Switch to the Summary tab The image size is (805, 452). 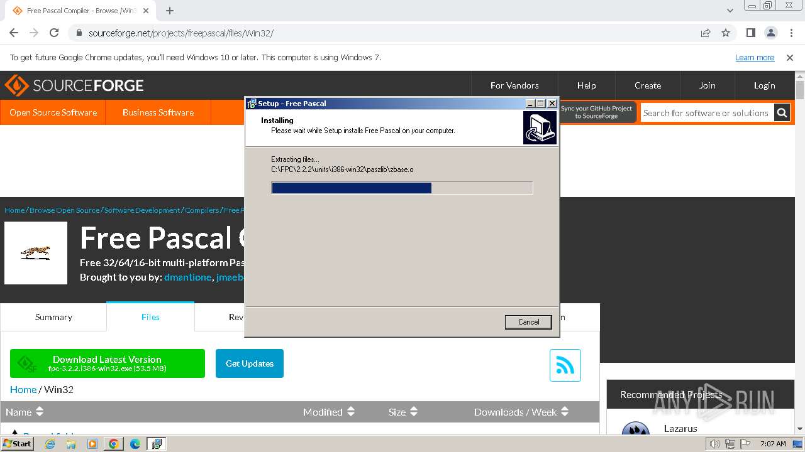tap(53, 317)
